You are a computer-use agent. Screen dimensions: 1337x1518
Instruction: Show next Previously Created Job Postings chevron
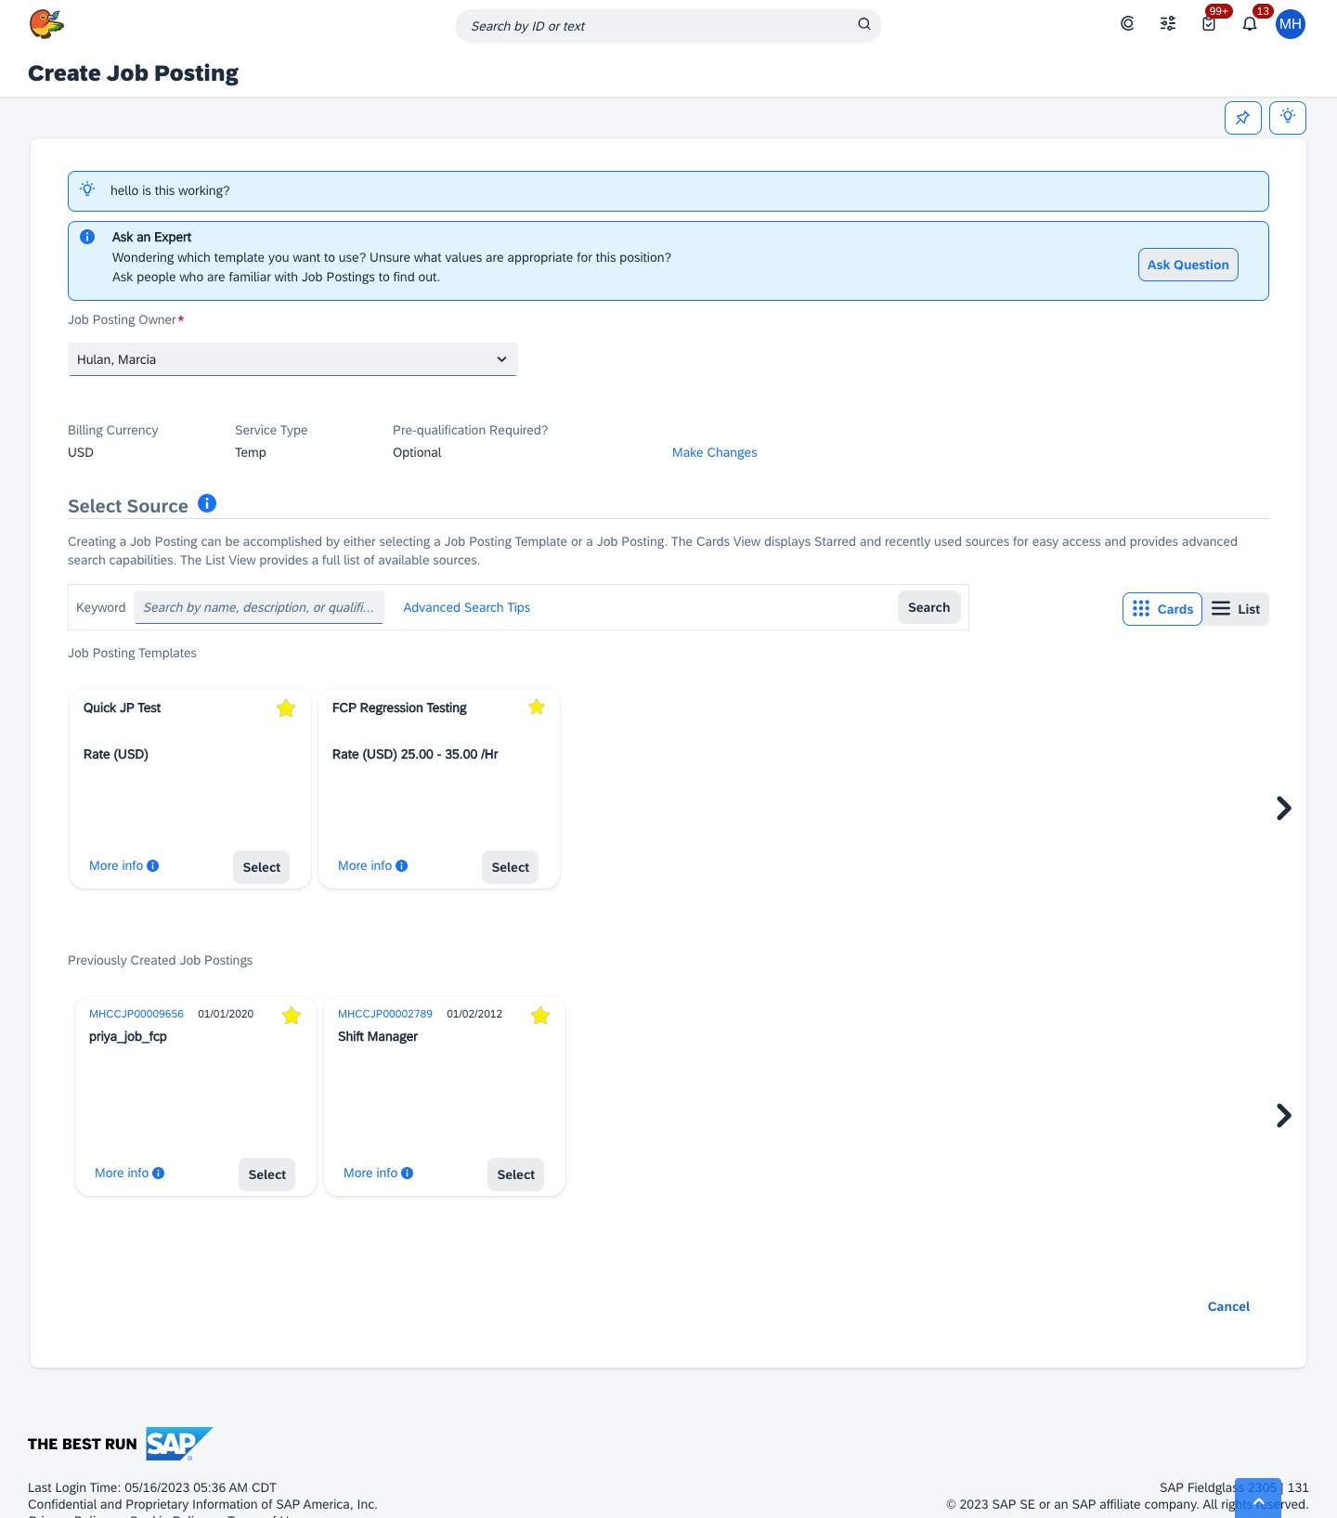[x=1284, y=1115]
